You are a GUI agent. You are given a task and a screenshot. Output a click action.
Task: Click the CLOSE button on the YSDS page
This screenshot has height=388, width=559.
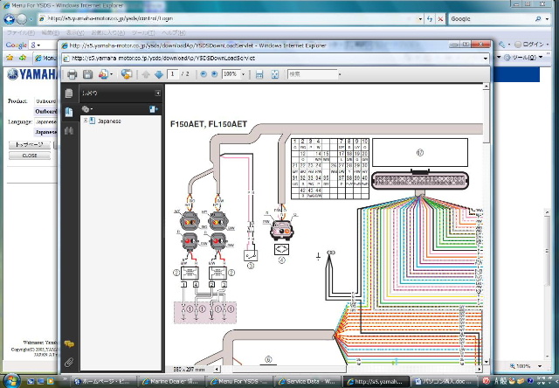click(x=29, y=156)
